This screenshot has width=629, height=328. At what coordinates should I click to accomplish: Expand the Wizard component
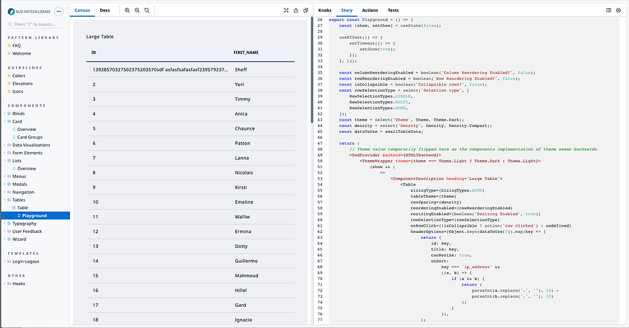pyautogui.click(x=19, y=239)
